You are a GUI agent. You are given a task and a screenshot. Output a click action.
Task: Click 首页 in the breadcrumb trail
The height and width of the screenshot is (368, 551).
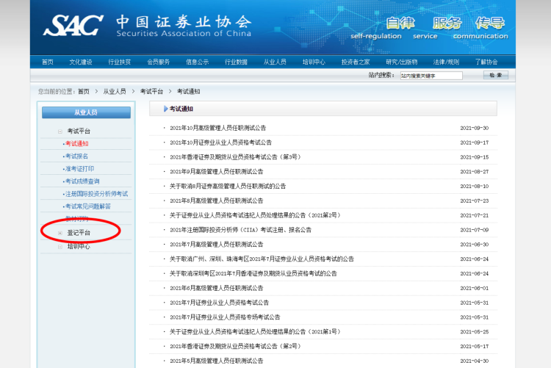(84, 91)
